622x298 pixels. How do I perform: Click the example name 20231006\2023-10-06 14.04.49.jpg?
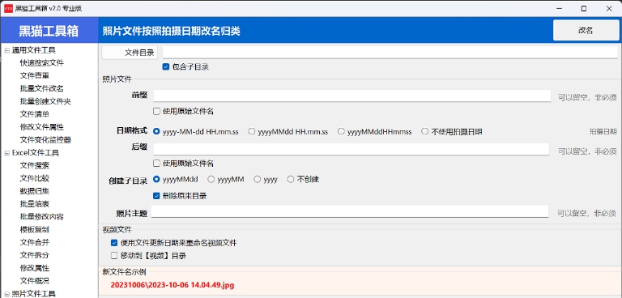coord(173,285)
